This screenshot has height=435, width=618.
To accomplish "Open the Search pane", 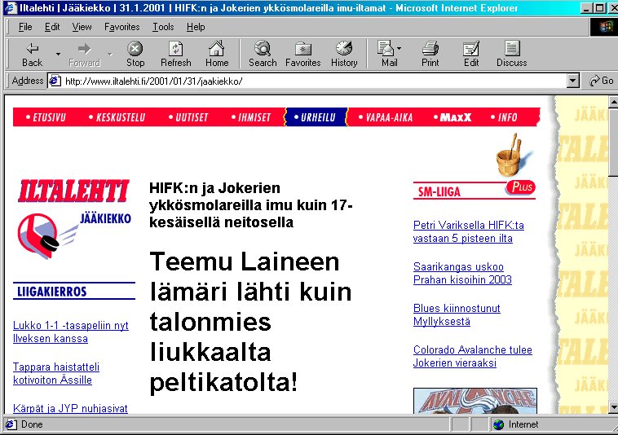I will pos(263,55).
